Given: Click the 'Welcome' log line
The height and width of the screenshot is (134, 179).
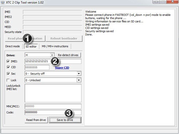Looking at the screenshot, I should click(x=91, y=12).
